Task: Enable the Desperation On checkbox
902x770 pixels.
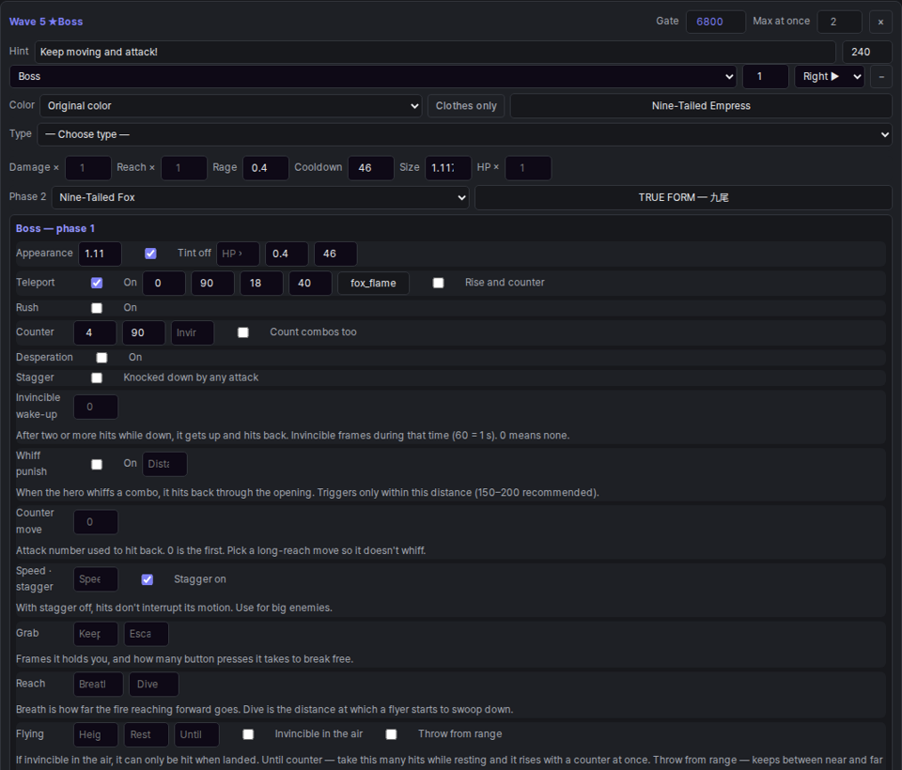Action: (x=101, y=358)
